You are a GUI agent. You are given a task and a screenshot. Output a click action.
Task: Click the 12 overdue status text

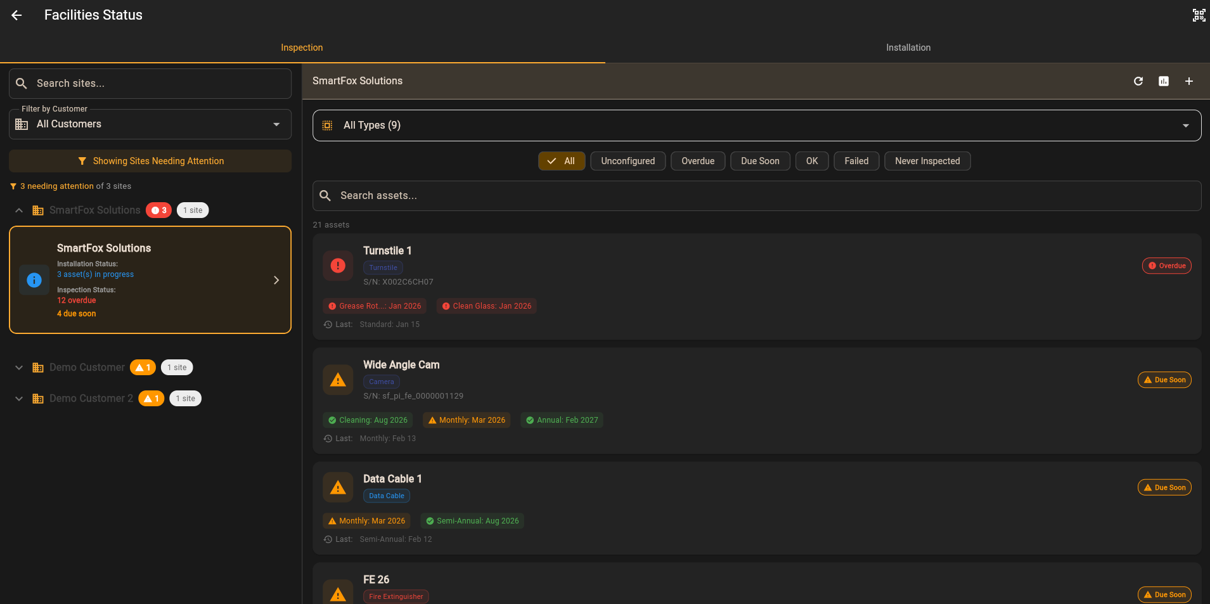pyautogui.click(x=77, y=300)
